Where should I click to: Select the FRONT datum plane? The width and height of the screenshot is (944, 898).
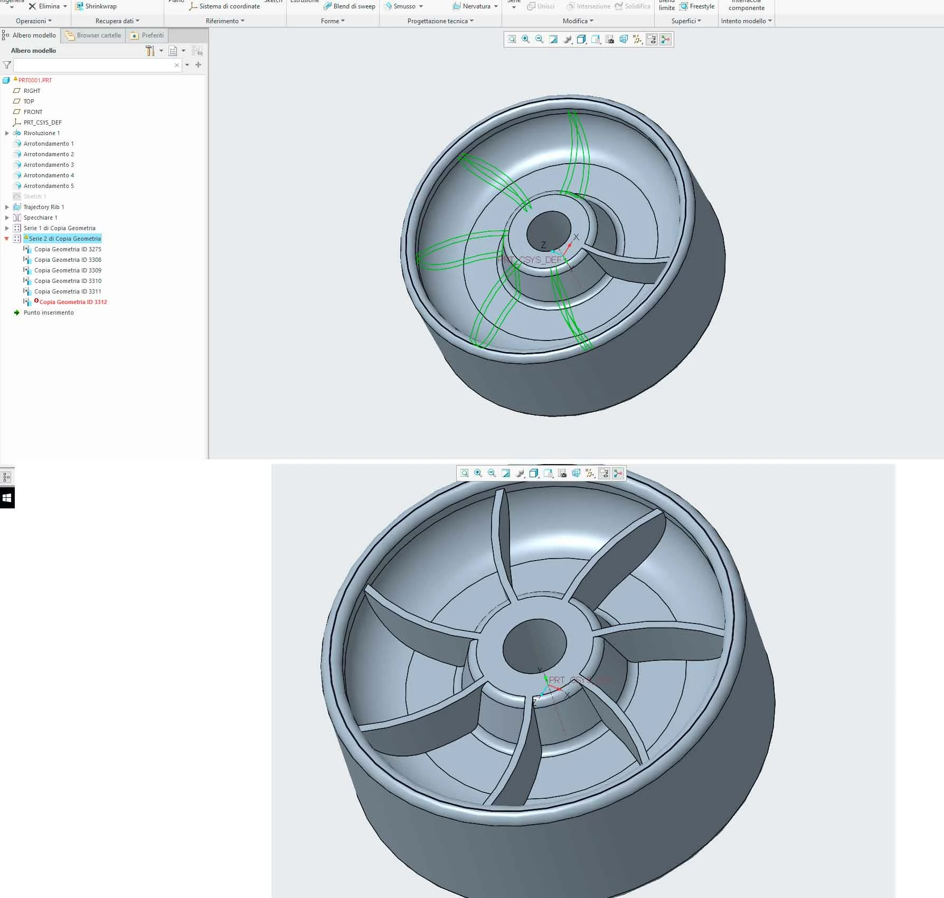coord(33,112)
